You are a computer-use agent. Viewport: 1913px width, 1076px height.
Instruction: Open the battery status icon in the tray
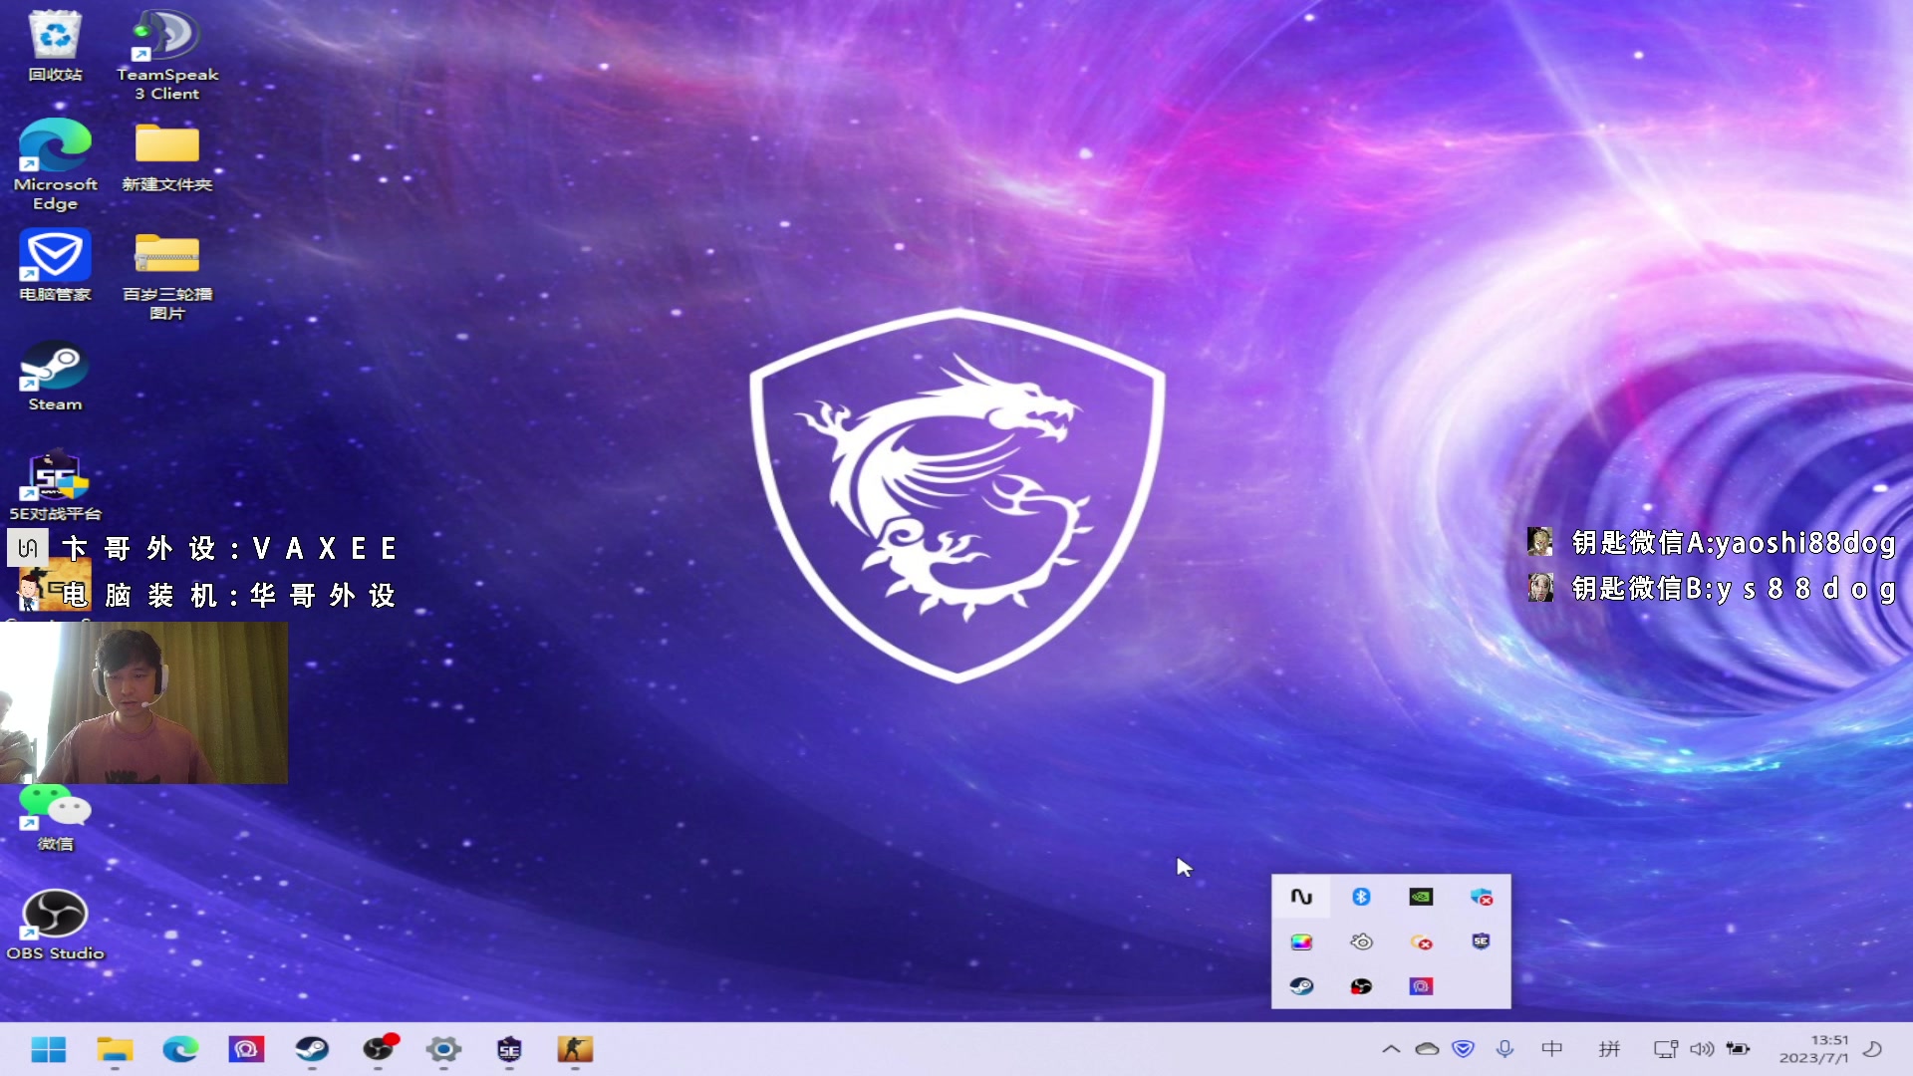point(1739,1049)
